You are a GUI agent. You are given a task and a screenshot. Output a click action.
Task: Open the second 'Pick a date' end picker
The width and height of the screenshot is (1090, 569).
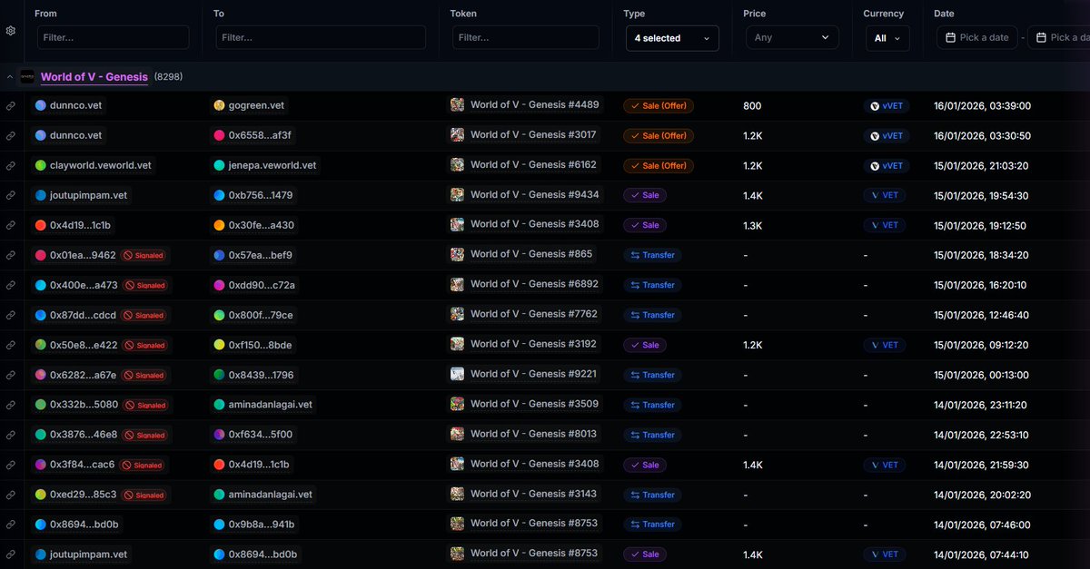point(1058,37)
